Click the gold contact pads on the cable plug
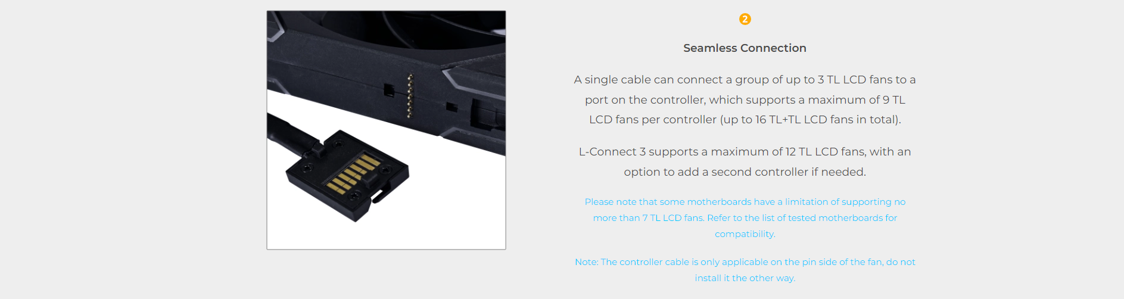The height and width of the screenshot is (299, 1124). (353, 174)
